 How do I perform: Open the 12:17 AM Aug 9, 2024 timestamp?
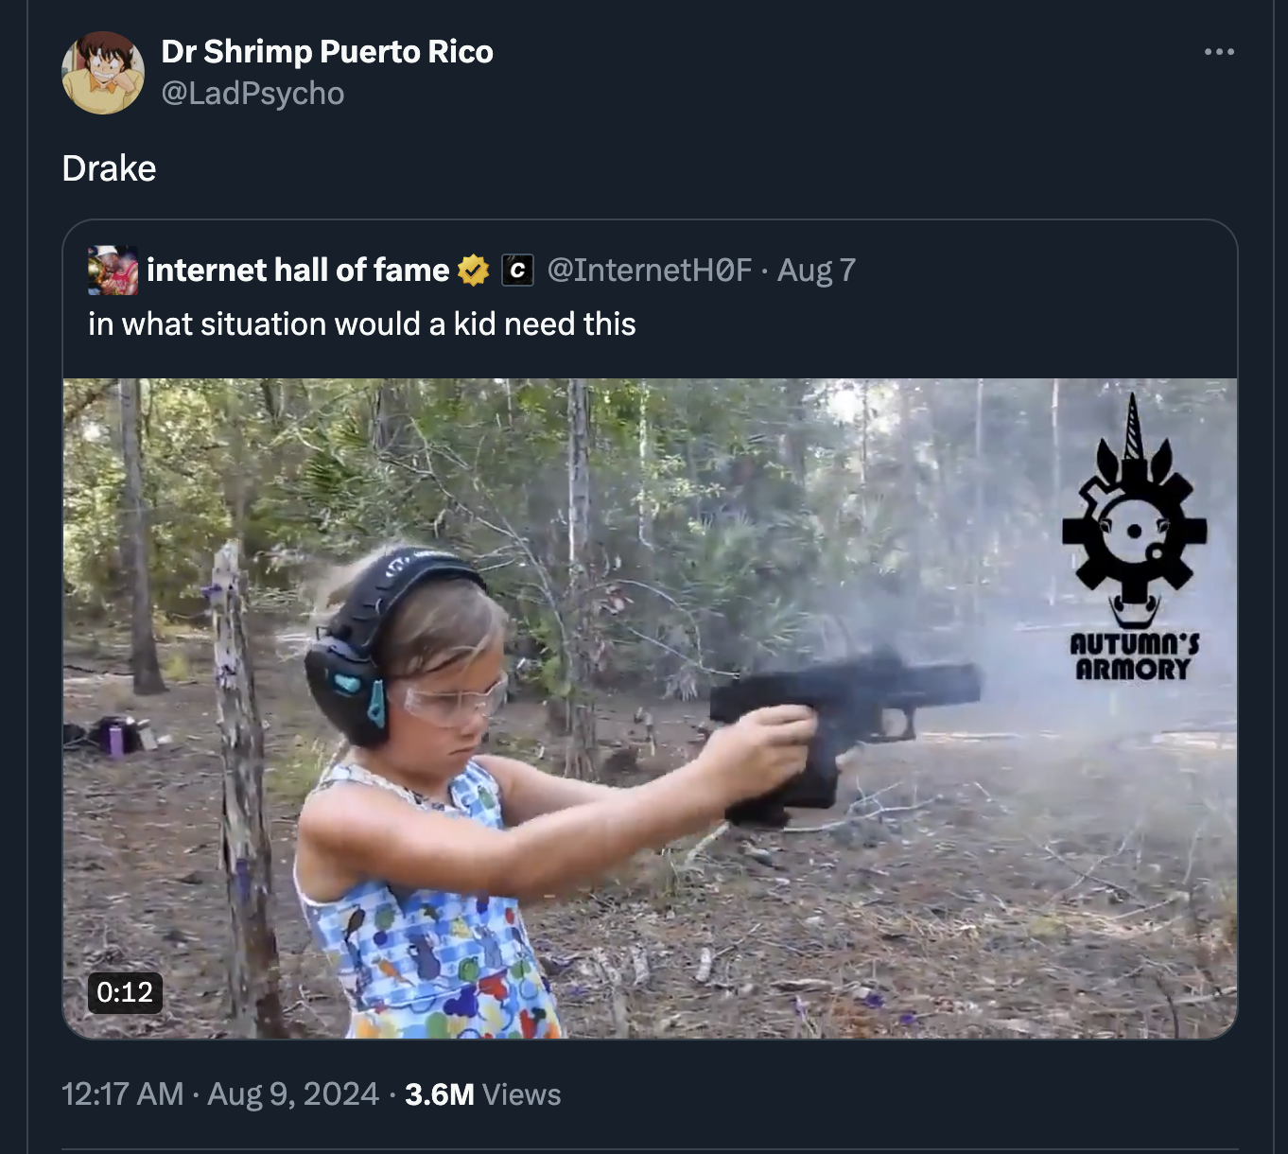tap(219, 1094)
